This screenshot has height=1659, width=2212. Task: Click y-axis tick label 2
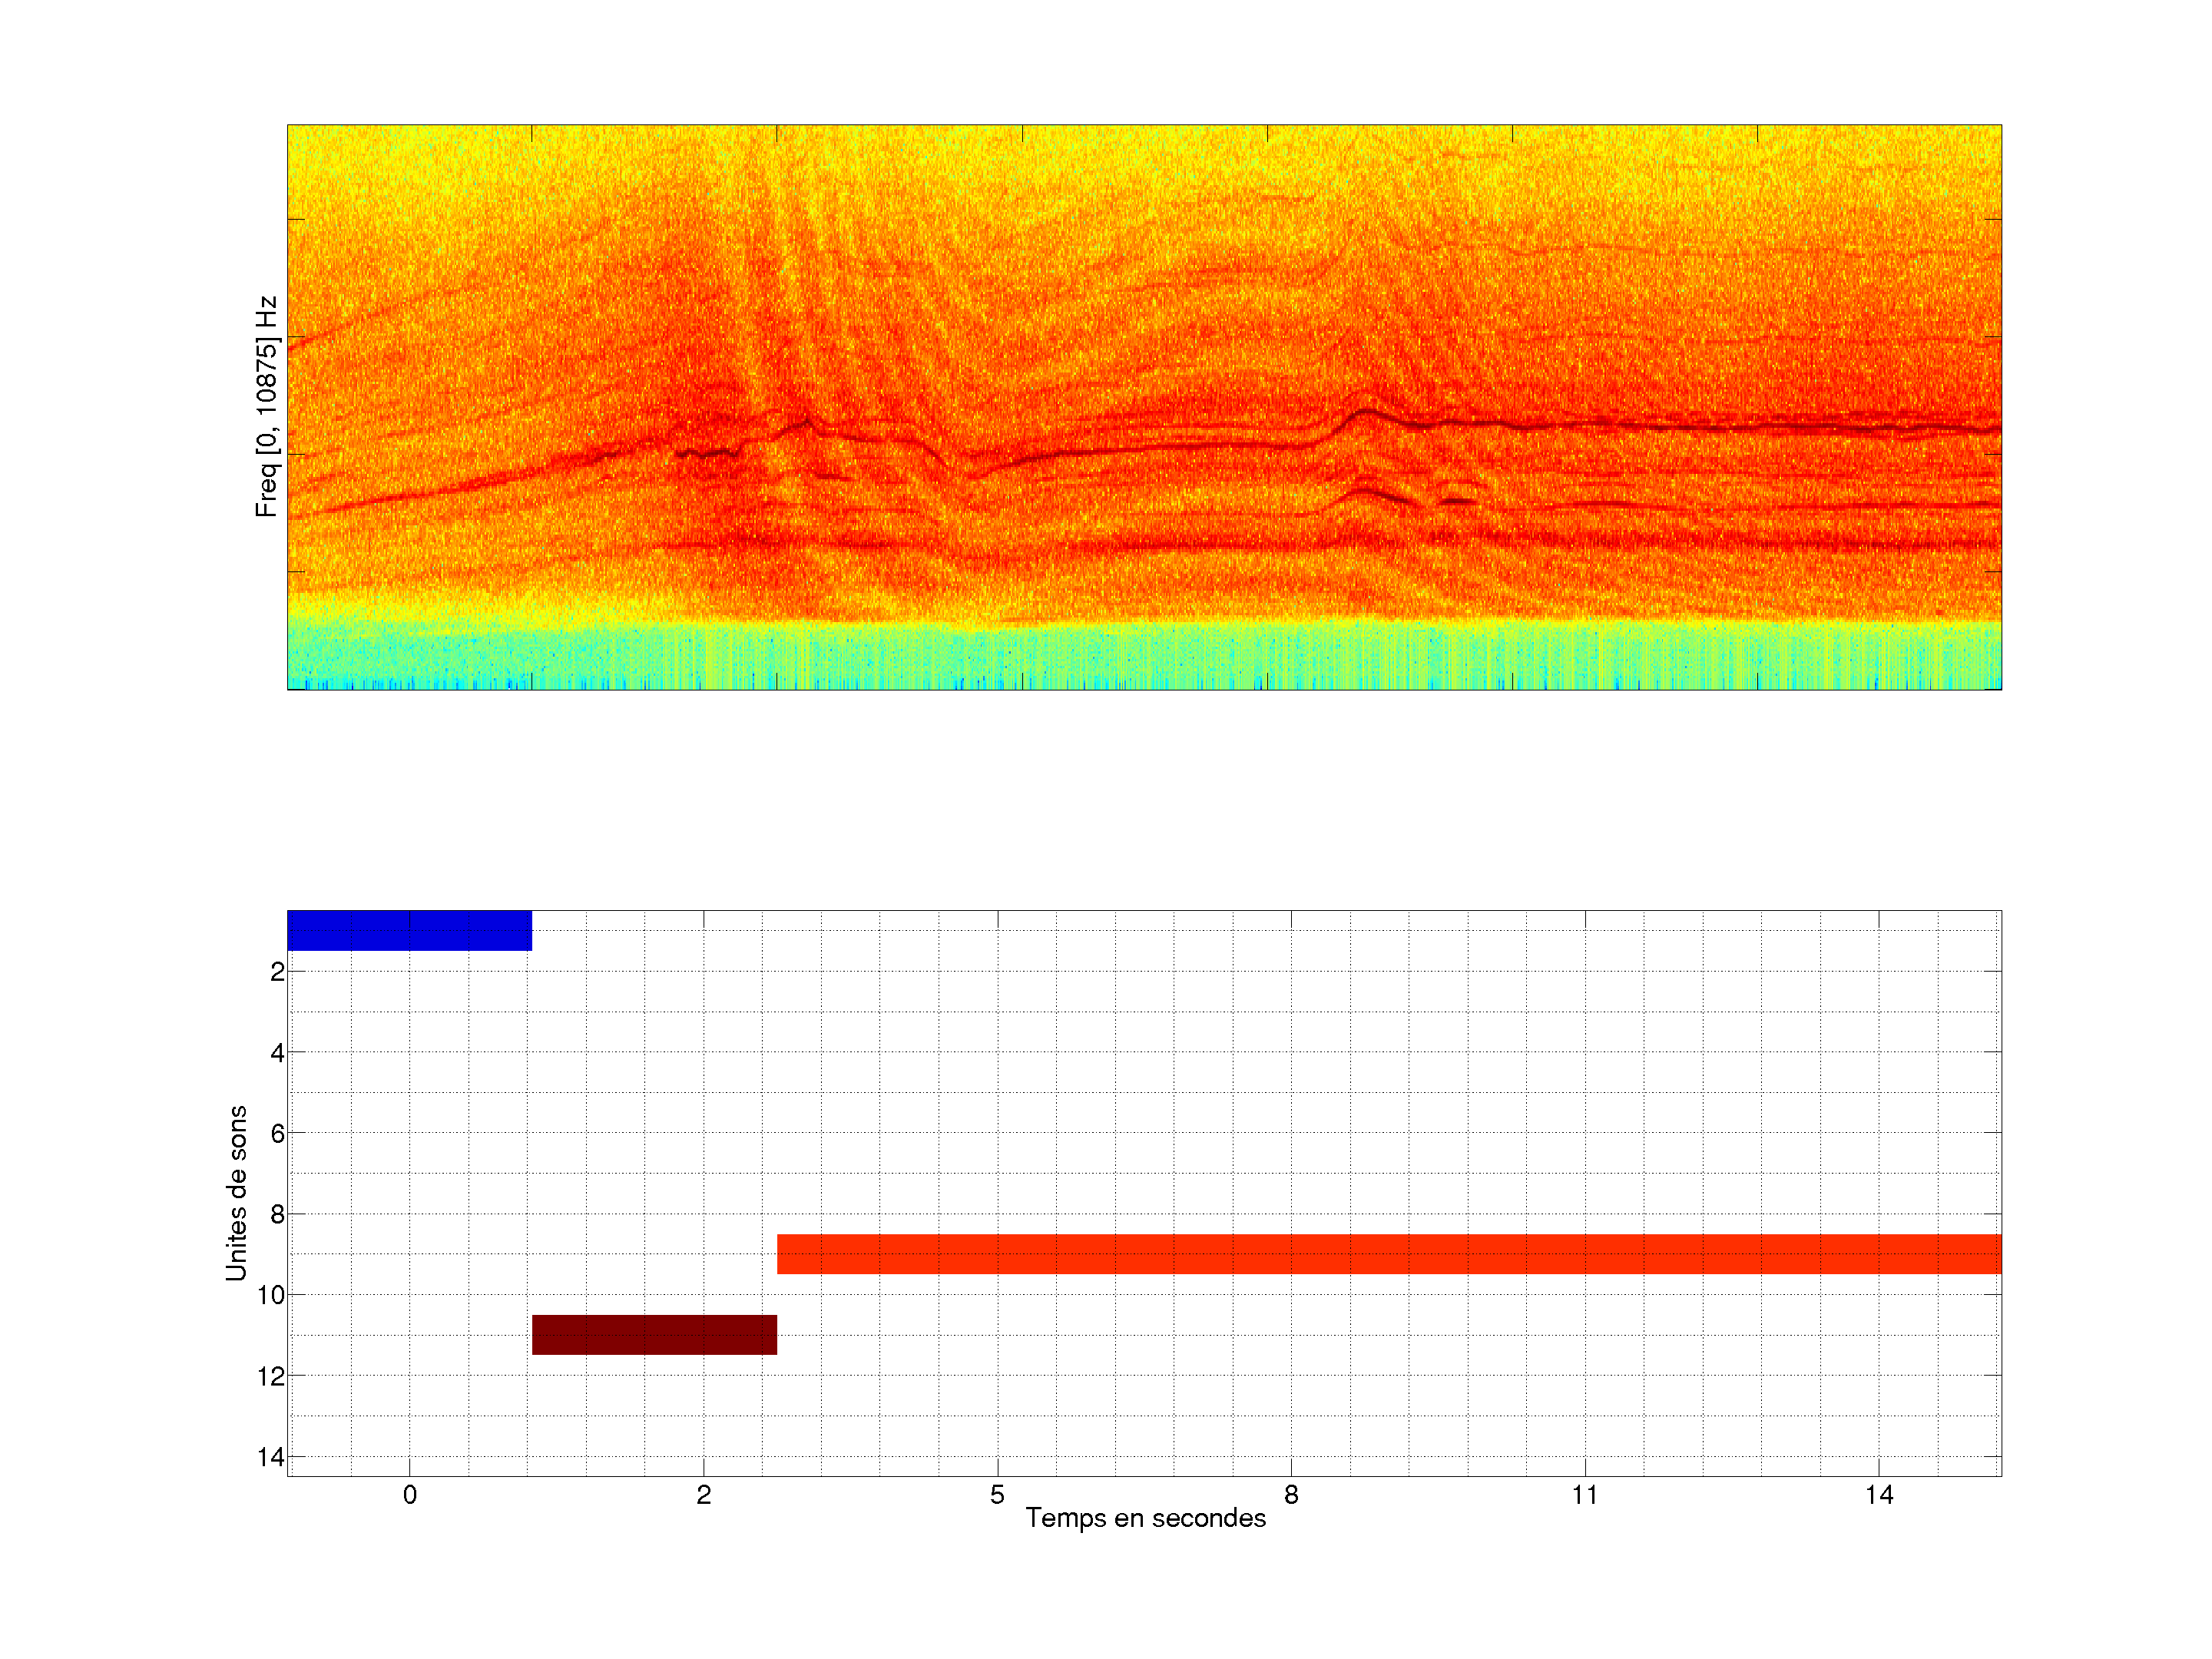277,972
